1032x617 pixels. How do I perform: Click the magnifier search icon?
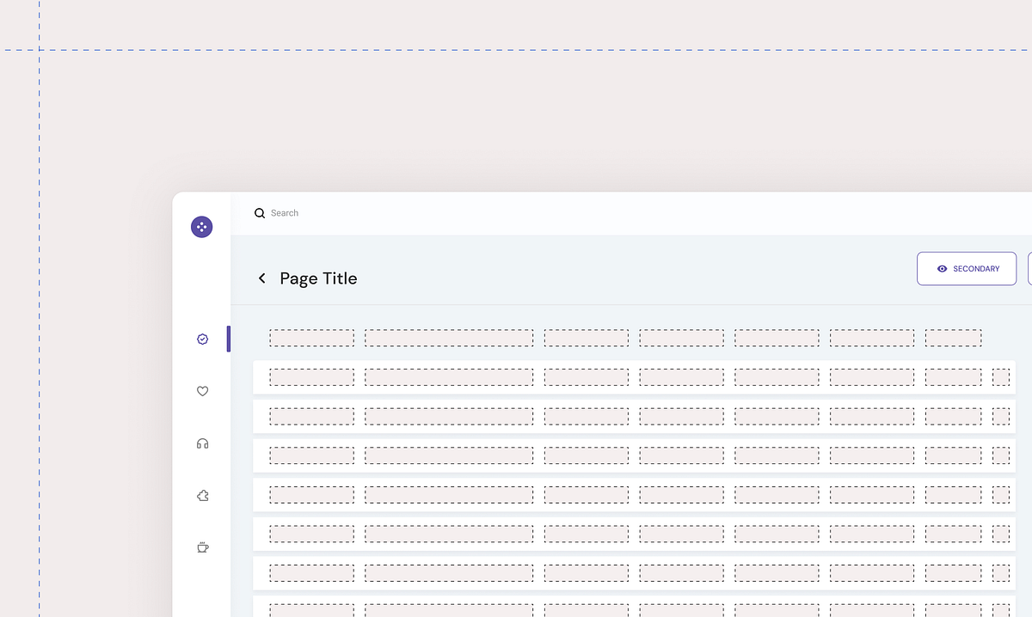[x=259, y=213]
